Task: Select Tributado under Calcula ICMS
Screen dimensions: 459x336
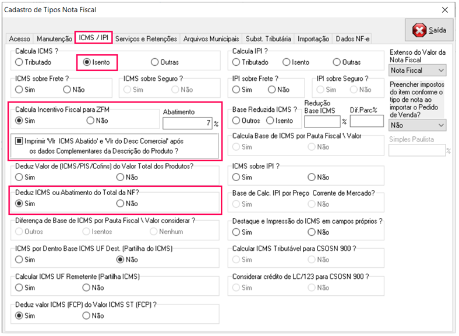Action: [19, 62]
